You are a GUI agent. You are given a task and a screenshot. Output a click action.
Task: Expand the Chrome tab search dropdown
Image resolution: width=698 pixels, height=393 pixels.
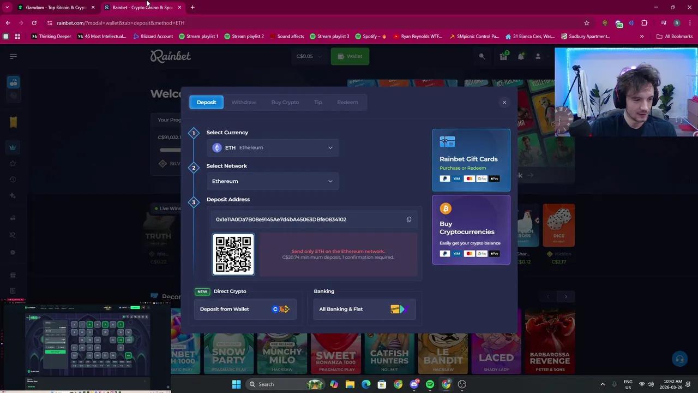pos(7,7)
